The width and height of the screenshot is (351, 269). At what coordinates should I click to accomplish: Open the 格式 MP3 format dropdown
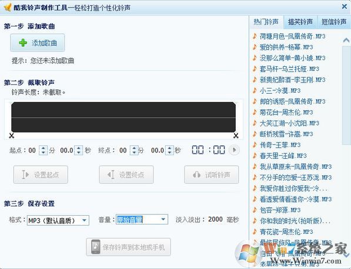pyautogui.click(x=58, y=220)
